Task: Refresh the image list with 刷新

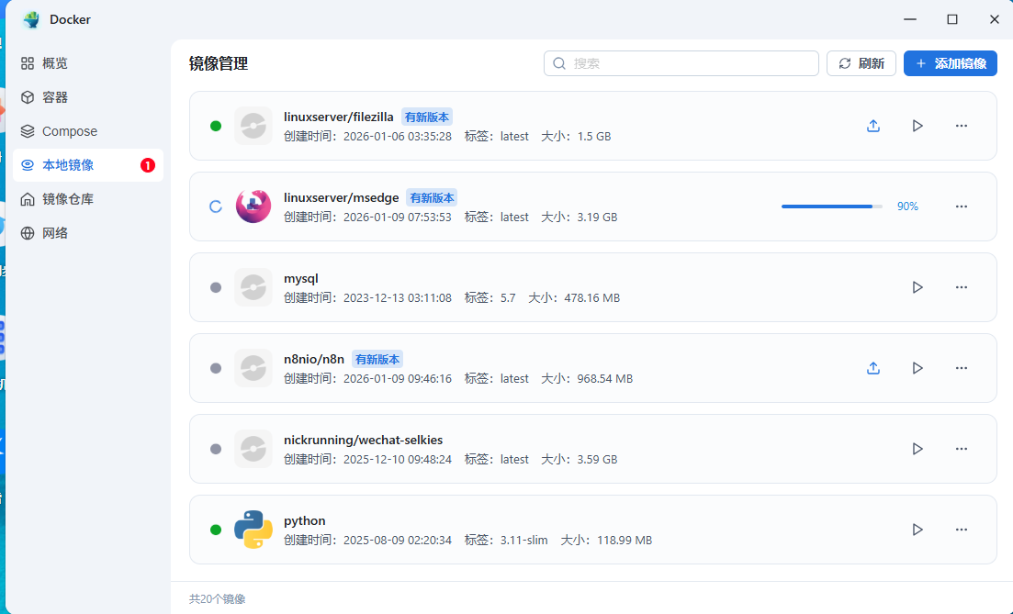Action: pyautogui.click(x=861, y=63)
